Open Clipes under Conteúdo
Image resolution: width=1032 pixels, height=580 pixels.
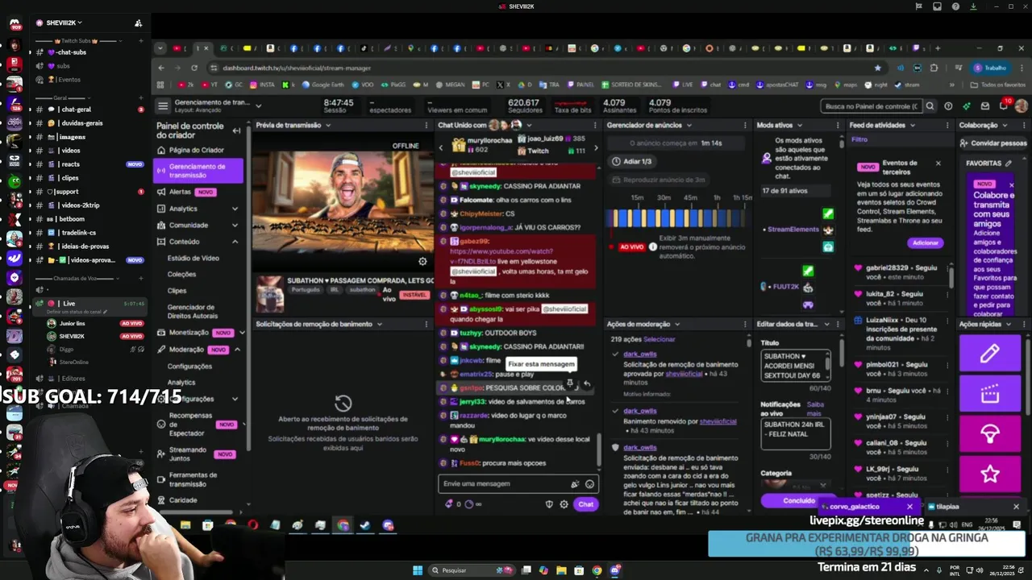(x=177, y=291)
